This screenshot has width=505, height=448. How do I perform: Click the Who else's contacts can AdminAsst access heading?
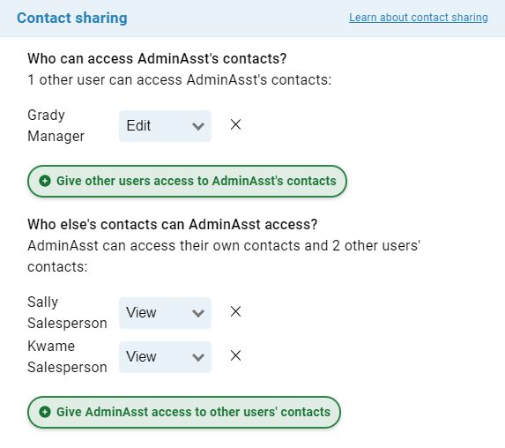pos(173,224)
